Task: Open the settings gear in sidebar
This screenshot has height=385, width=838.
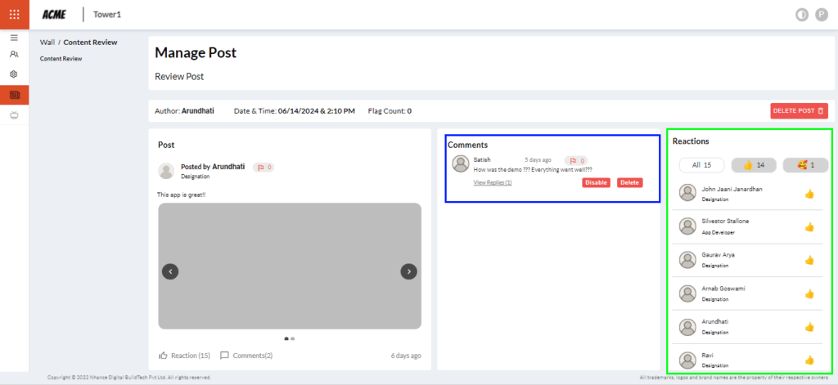Action: pyautogui.click(x=14, y=74)
